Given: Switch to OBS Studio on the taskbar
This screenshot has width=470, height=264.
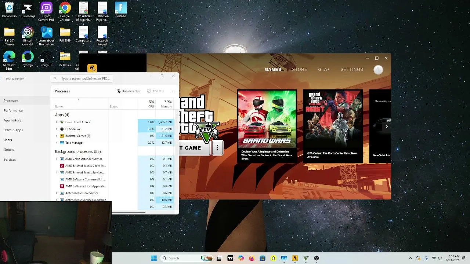Looking at the screenshot, I should point(317,258).
